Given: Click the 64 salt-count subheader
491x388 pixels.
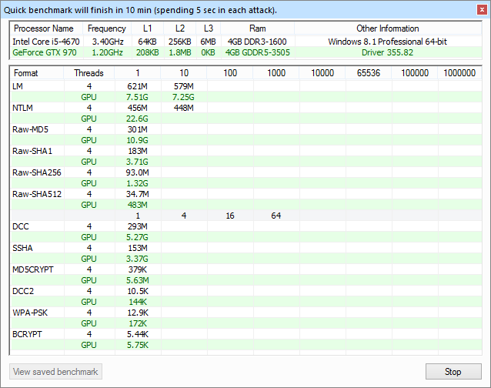Looking at the screenshot, I should [276, 216].
